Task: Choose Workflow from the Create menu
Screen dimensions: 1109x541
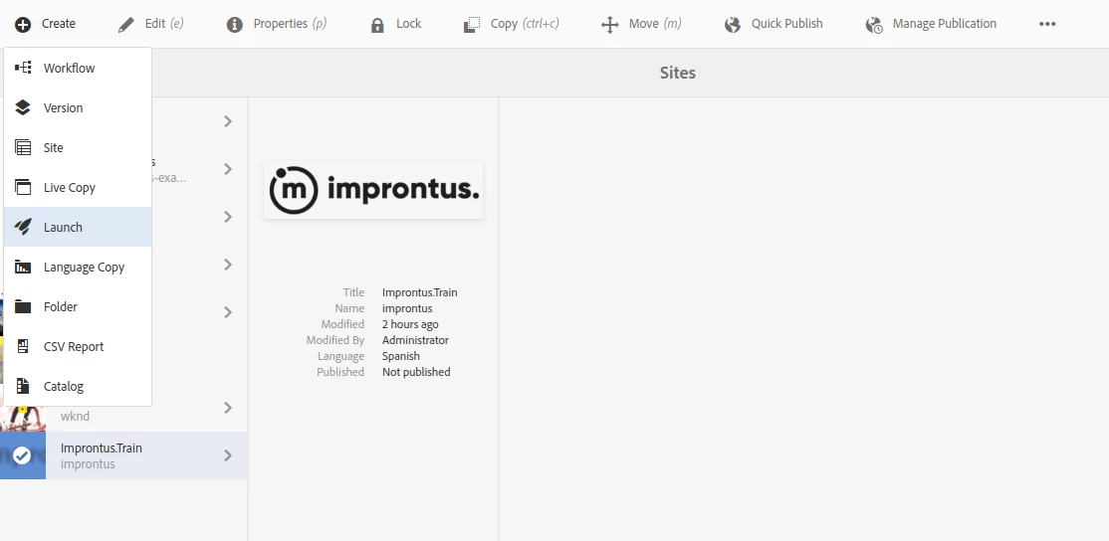Action: 78,68
